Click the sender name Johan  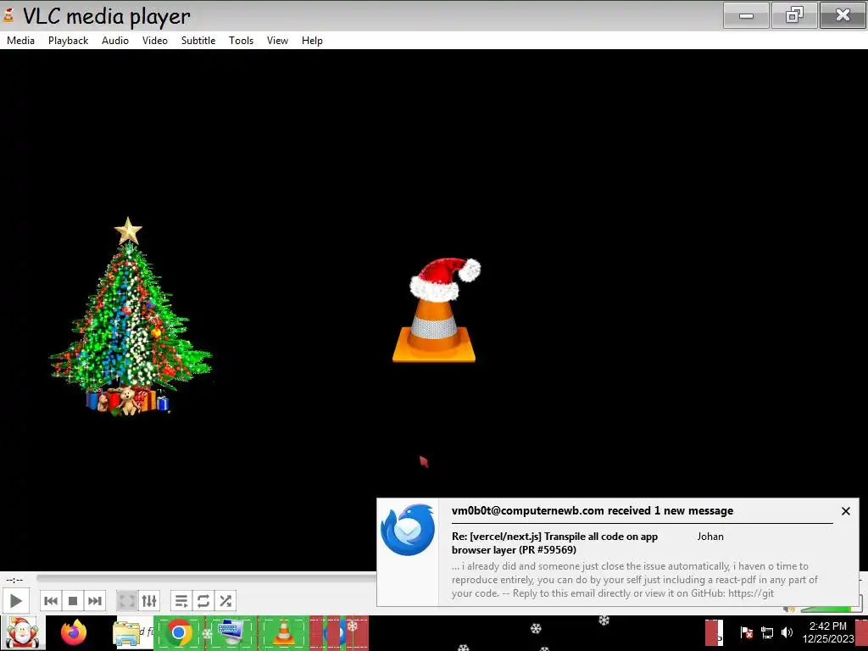(x=710, y=537)
